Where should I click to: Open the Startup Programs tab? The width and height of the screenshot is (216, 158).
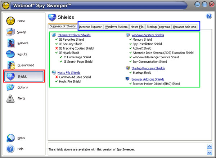click(158, 27)
